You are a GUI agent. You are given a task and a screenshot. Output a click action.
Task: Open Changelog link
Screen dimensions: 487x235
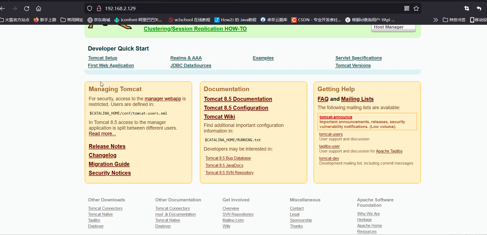[103, 155]
